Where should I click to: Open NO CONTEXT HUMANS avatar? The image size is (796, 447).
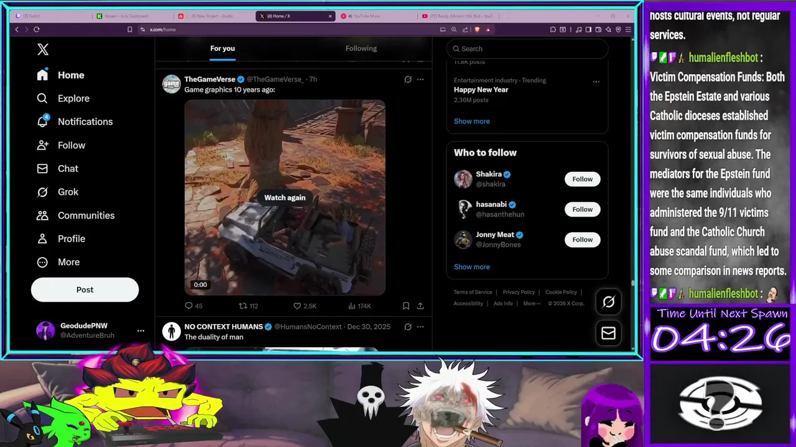pyautogui.click(x=171, y=331)
